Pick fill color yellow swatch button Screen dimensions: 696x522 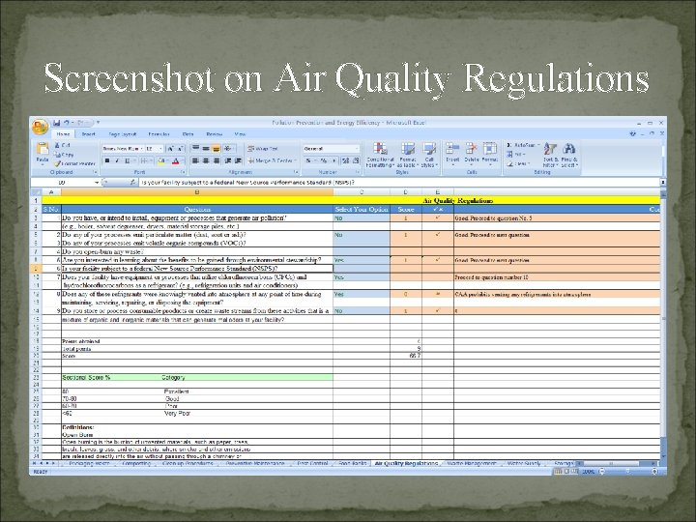(x=161, y=160)
